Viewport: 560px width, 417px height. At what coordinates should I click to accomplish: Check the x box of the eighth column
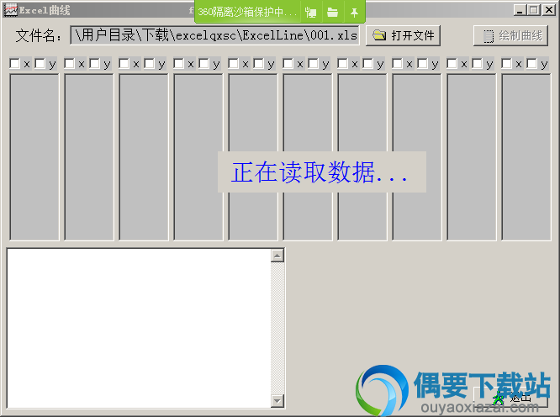tap(397, 64)
